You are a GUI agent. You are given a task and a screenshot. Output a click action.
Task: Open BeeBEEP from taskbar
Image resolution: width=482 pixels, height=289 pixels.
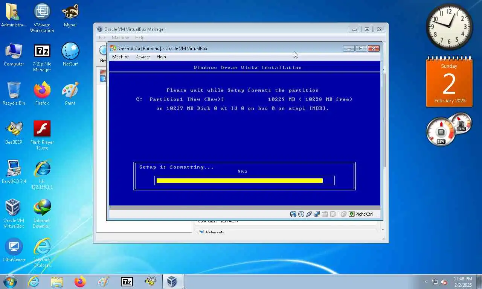150,281
